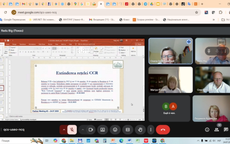Open video settings chevron beside camera
The height and width of the screenshot is (144, 230).
click(x=83, y=130)
